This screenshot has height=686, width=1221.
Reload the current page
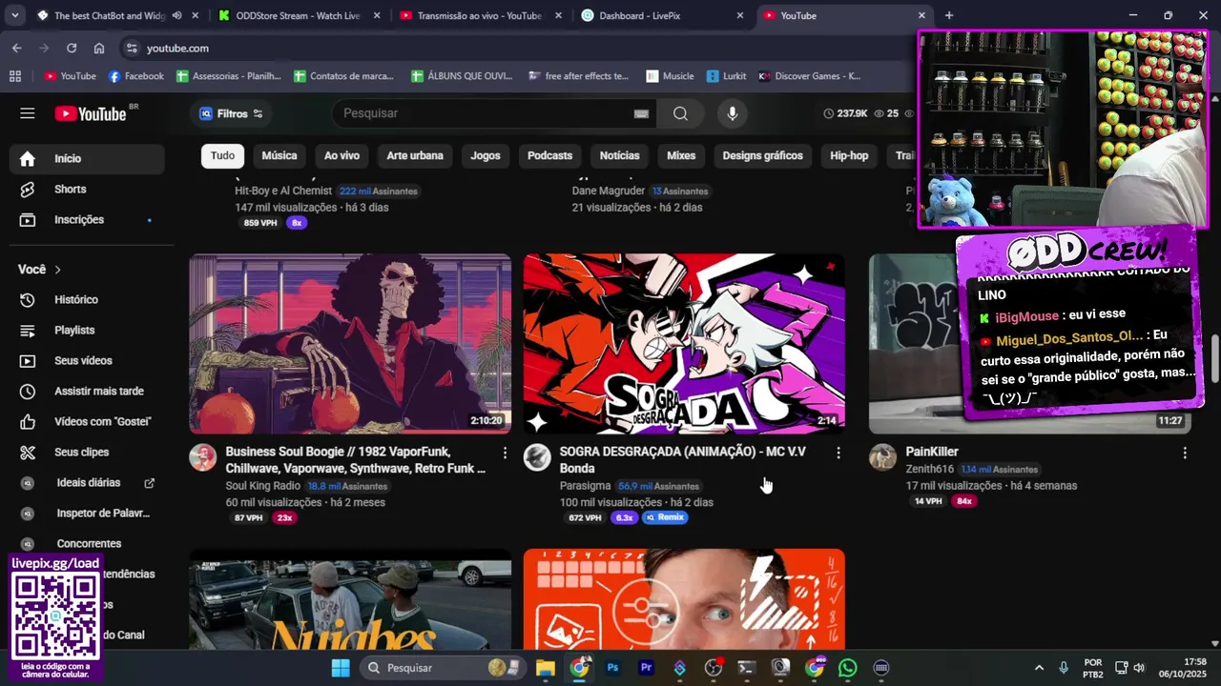coord(72,48)
